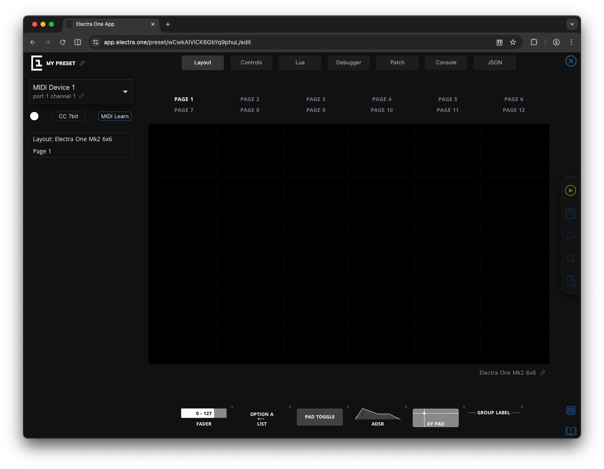Viewport: 604px width, 469px height.
Task: Click the green play/run preset icon
Action: pyautogui.click(x=571, y=190)
